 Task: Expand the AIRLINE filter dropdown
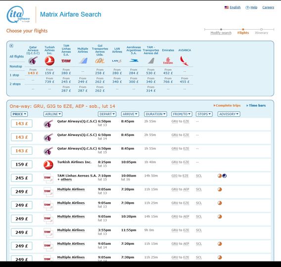pos(52,114)
